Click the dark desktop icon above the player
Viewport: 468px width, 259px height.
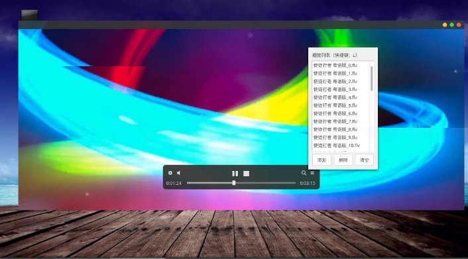coord(30,15)
